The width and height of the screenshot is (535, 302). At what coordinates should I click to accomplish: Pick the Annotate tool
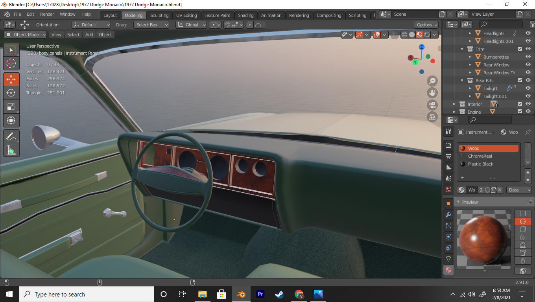click(x=11, y=136)
